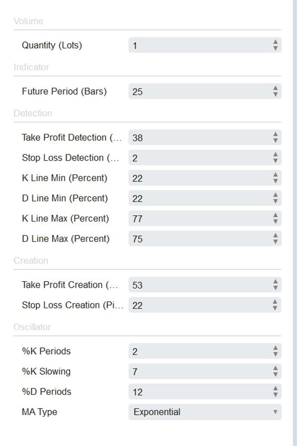Screen dimensions: 298x446
Task: Select the Exponential MA Type combo box
Action: pyautogui.click(x=205, y=412)
